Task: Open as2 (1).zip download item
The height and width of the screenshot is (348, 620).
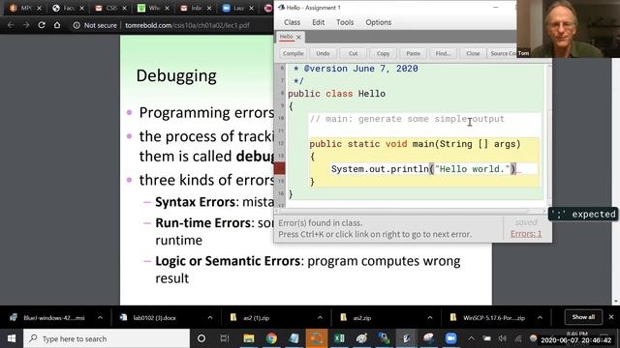Action: coord(251,318)
